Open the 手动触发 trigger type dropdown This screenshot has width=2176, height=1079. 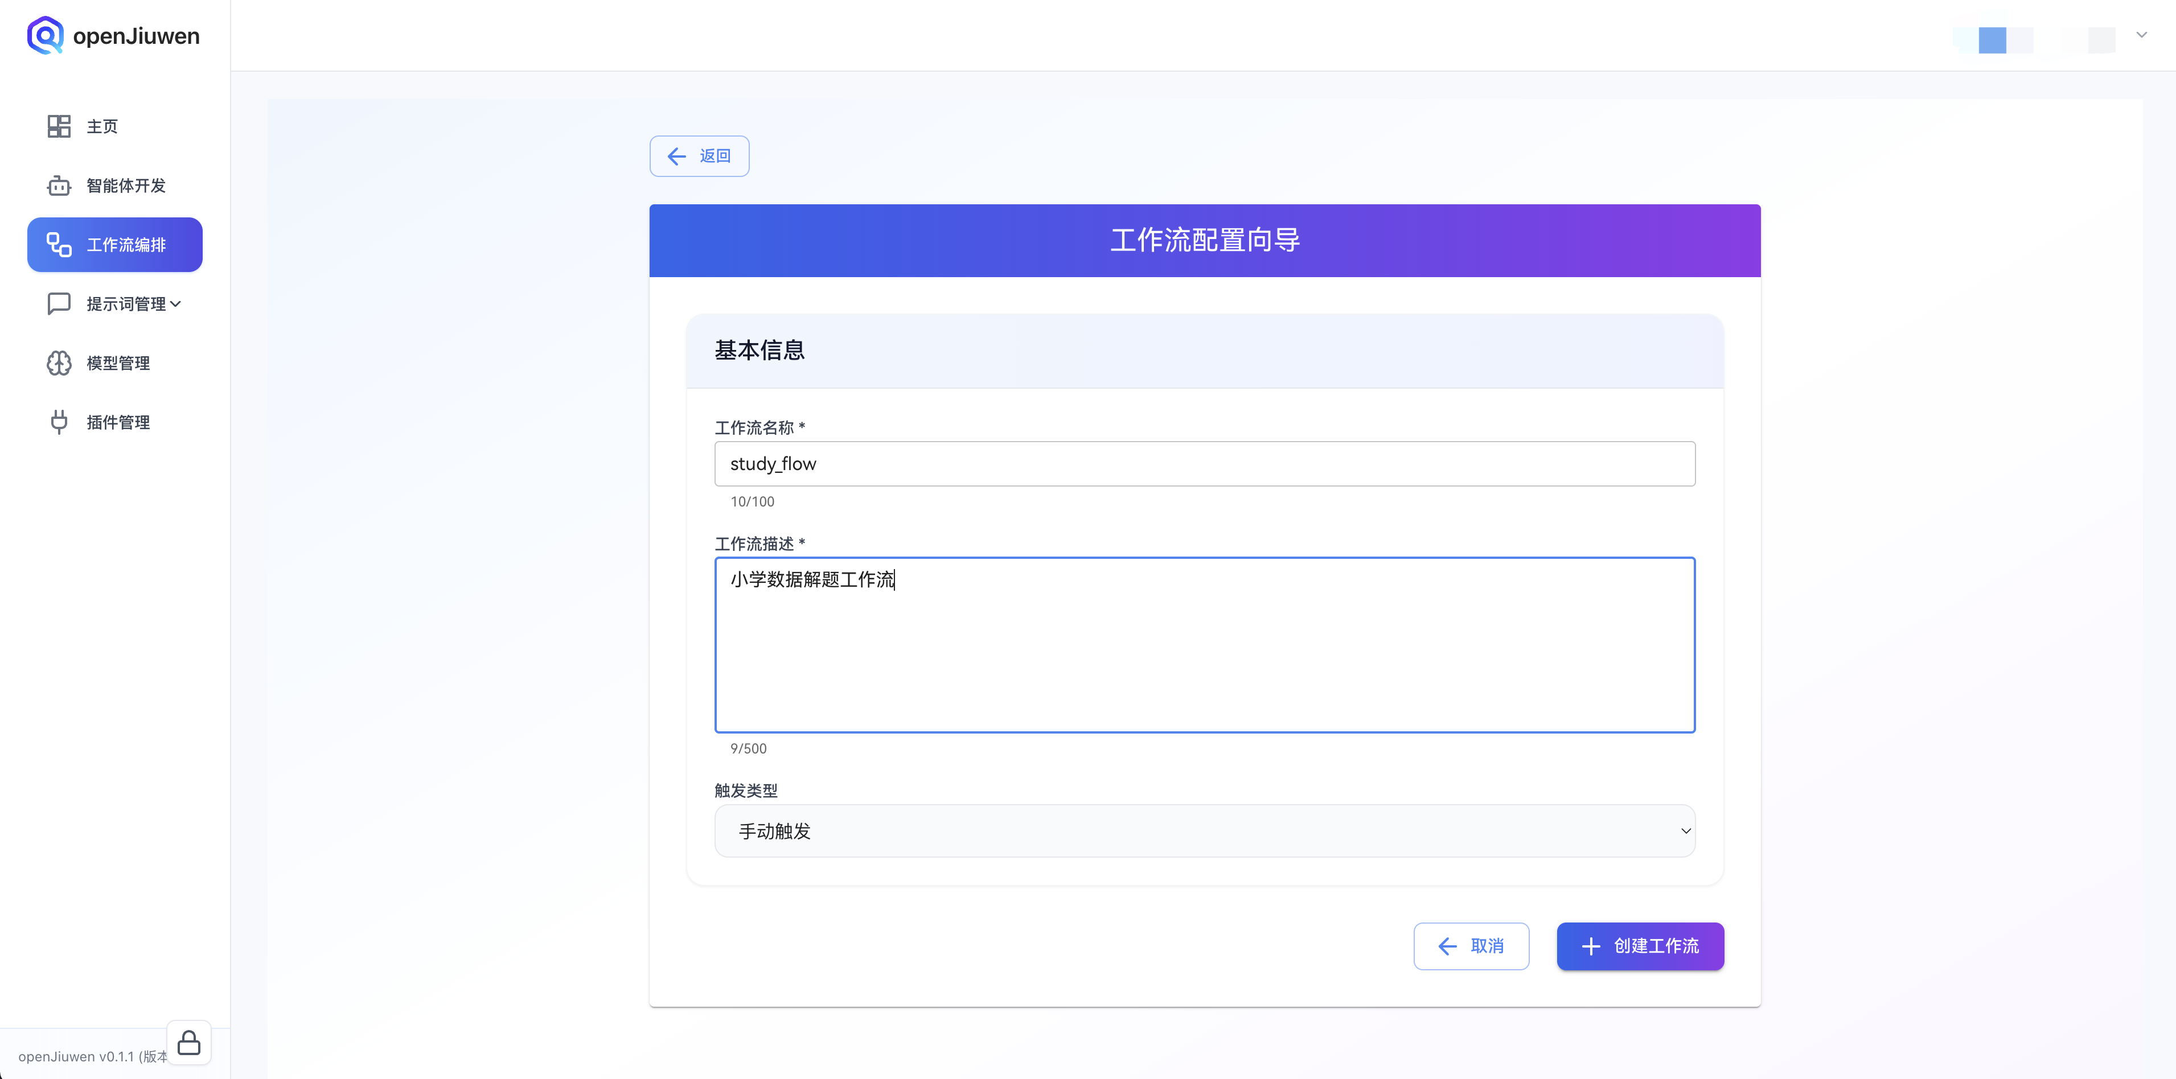coord(1204,831)
